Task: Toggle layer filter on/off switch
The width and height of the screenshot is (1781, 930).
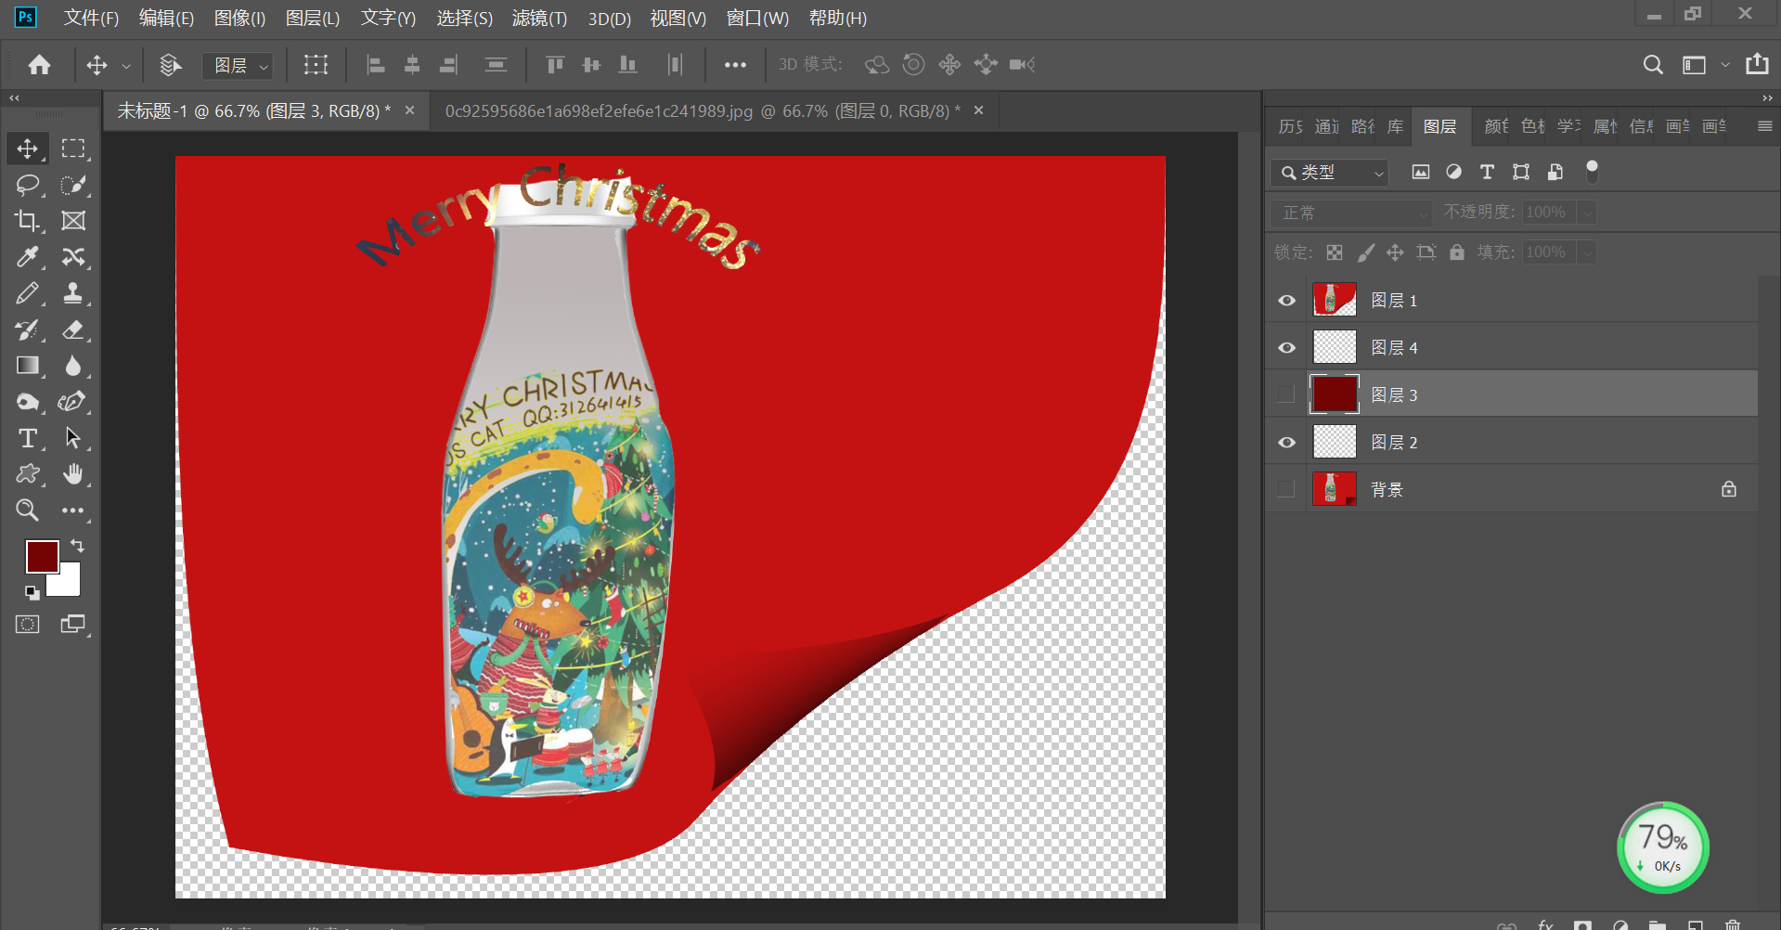Action: point(1592,172)
